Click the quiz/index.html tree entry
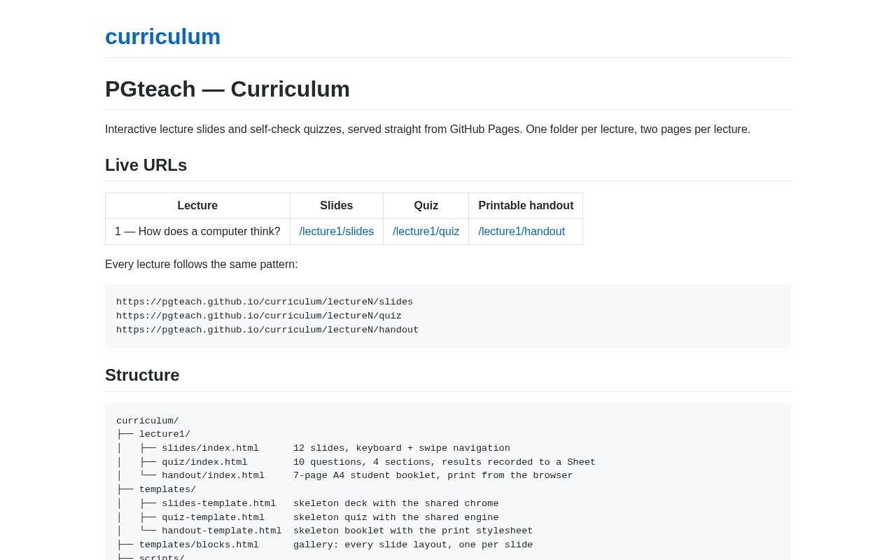Screen dimensions: 896x560 point(204,463)
